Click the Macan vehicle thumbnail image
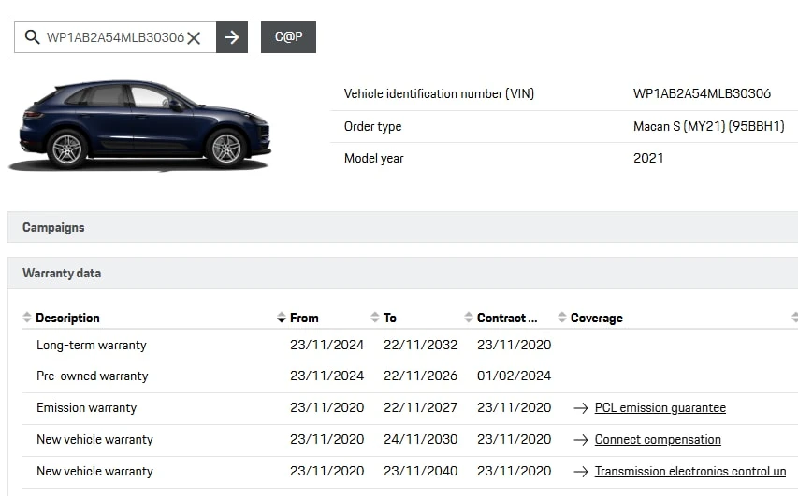The width and height of the screenshot is (798, 496). pyautogui.click(x=140, y=124)
